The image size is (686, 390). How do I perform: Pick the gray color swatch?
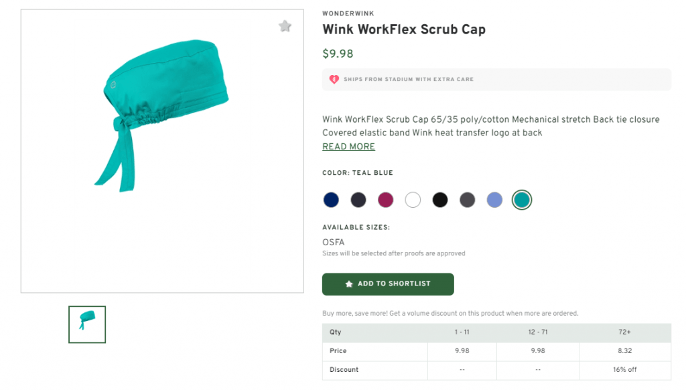pyautogui.click(x=467, y=199)
